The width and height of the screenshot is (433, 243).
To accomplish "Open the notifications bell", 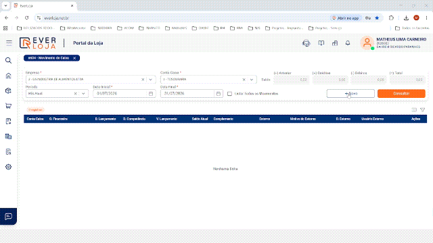I will (348, 43).
